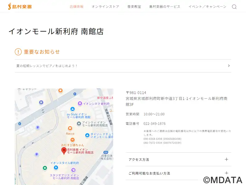Click the イオンスタイル新利府 cart marker
The height and width of the screenshot is (185, 246).
tap(56, 168)
